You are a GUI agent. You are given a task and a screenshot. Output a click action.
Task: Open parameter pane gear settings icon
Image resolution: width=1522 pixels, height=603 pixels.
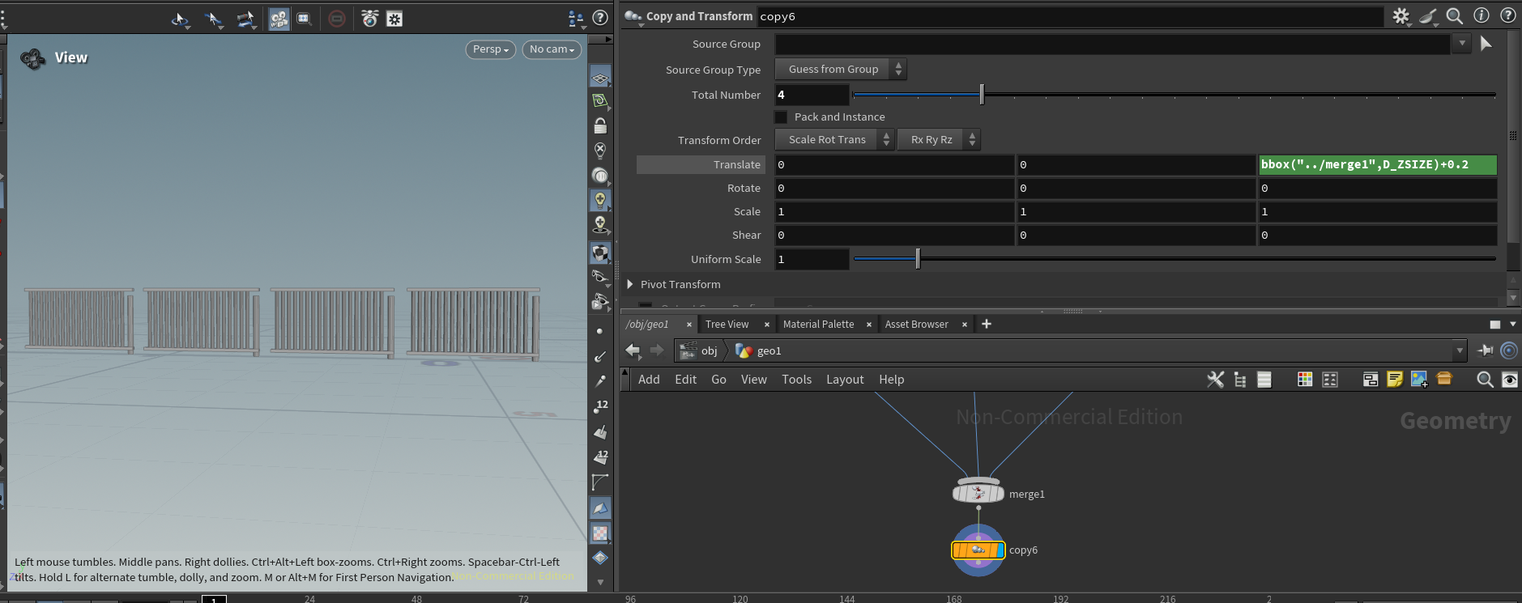point(1400,16)
